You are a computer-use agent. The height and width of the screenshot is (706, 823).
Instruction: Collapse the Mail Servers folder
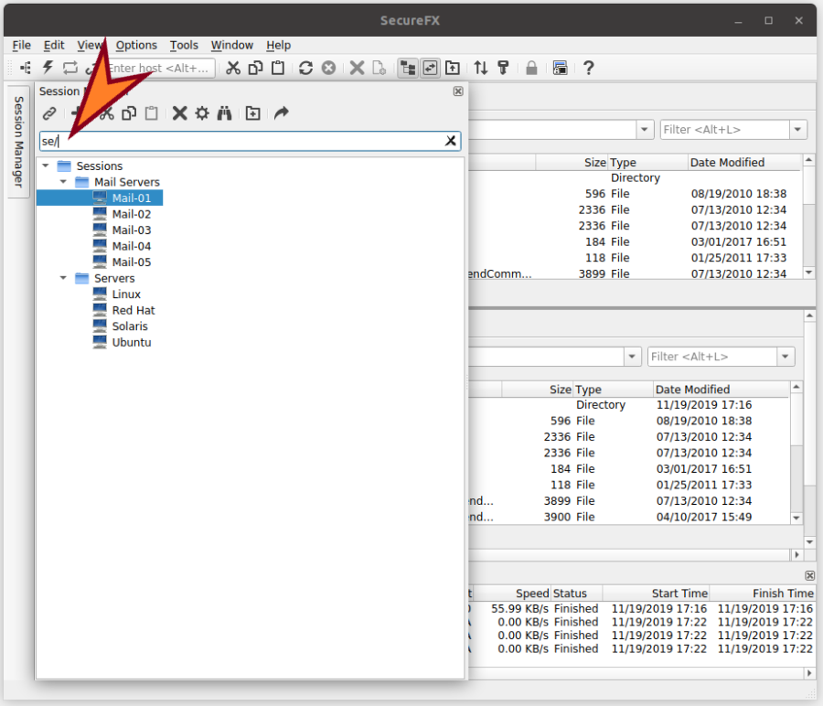(63, 182)
